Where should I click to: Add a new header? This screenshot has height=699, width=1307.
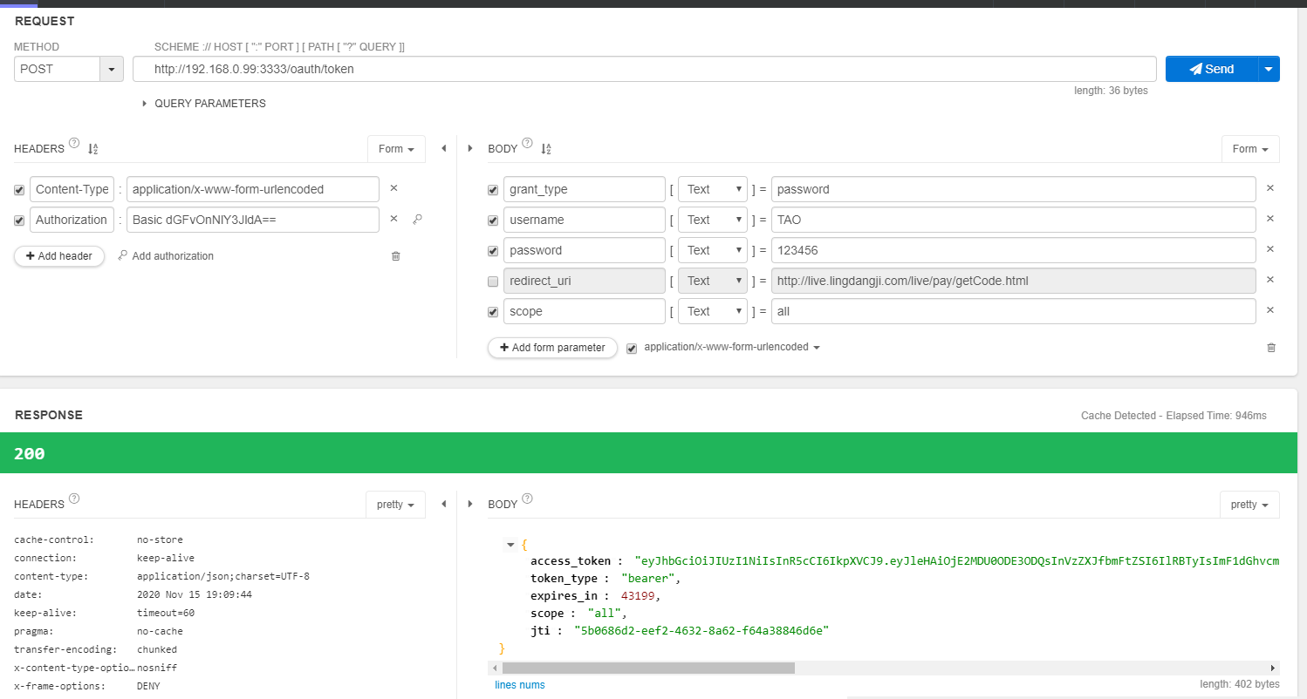coord(59,256)
